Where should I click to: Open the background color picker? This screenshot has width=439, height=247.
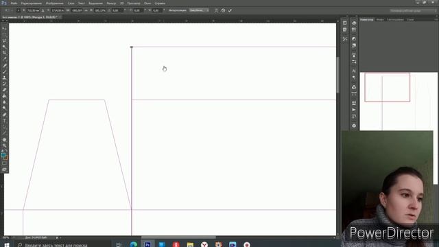pyautogui.click(x=6, y=158)
